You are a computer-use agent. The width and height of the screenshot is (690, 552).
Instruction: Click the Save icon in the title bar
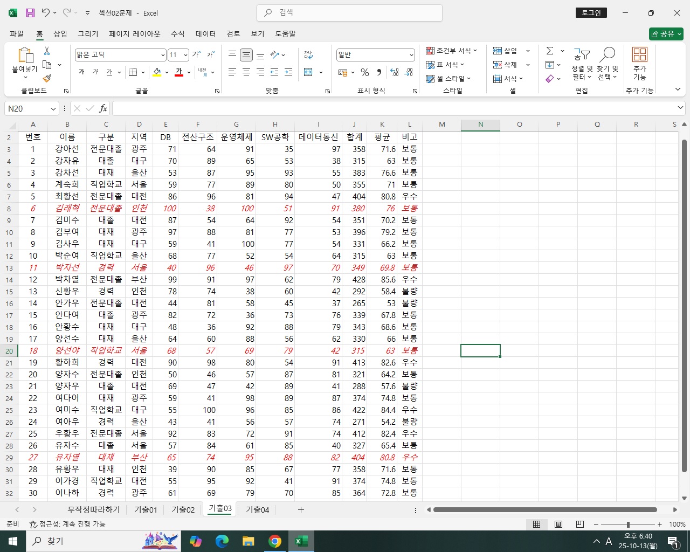30,13
